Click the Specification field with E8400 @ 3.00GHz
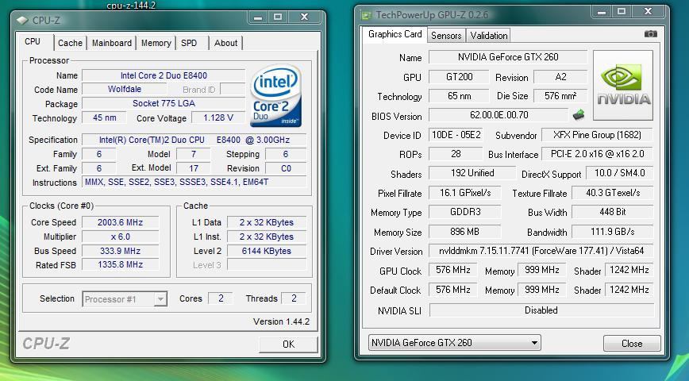This screenshot has width=689, height=381. coord(194,140)
